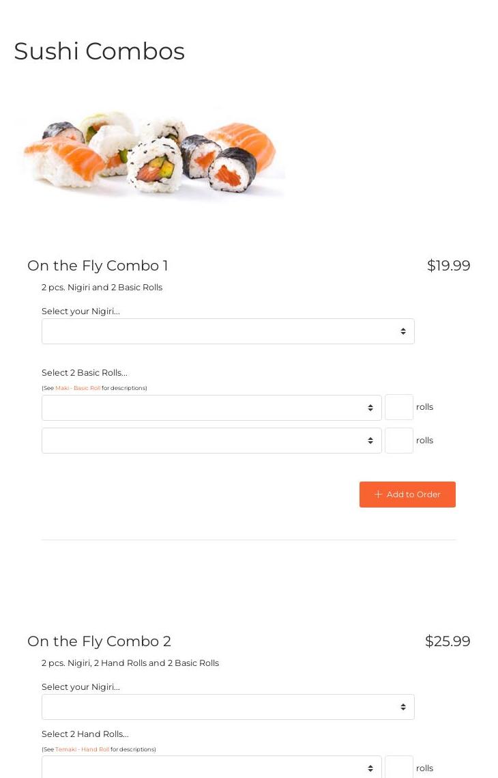The image size is (498, 778).
Task: Open the Temaki - Hand Roll link
Action: 82,749
